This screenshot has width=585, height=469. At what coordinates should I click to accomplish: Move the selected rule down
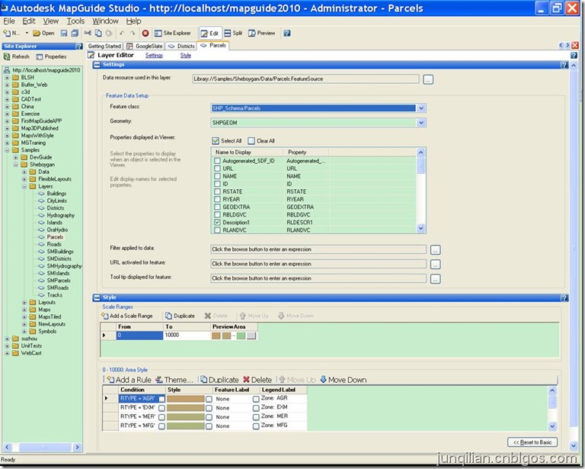344,380
